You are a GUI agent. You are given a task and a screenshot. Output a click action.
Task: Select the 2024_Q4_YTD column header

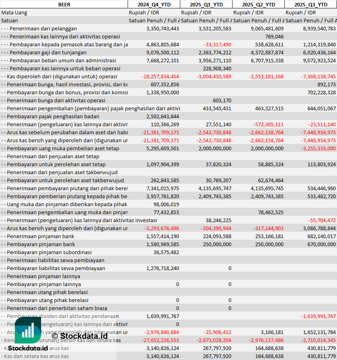154,4
